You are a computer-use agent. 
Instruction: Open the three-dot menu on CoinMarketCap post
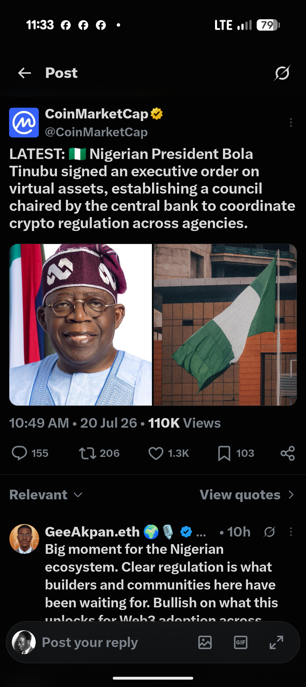(x=291, y=122)
